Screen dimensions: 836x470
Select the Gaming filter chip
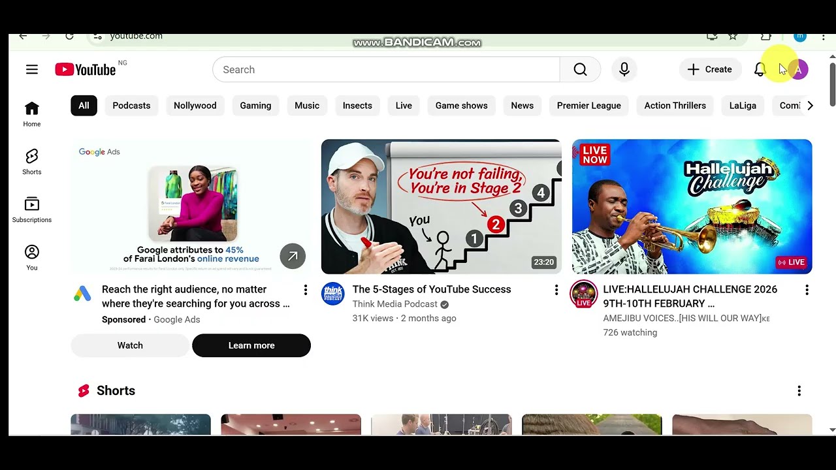[255, 106]
